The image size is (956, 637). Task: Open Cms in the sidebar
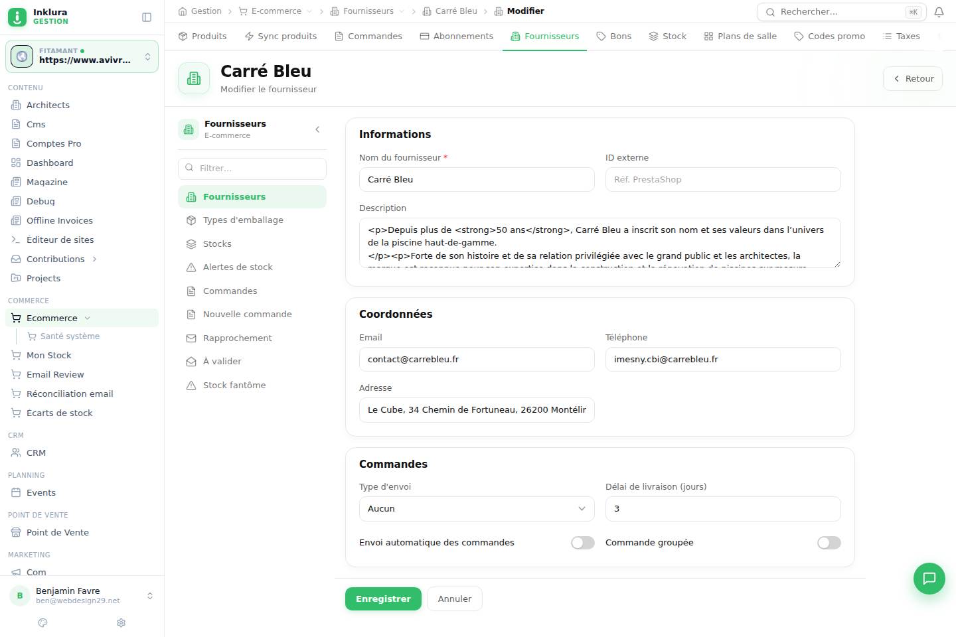(82, 124)
